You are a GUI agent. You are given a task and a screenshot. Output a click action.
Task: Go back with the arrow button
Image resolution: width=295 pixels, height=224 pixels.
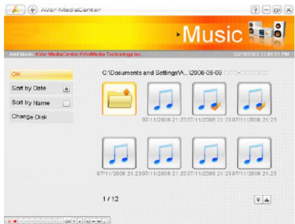point(33,10)
